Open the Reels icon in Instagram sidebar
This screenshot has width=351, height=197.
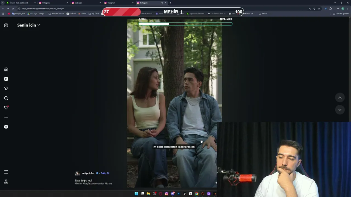[6, 79]
